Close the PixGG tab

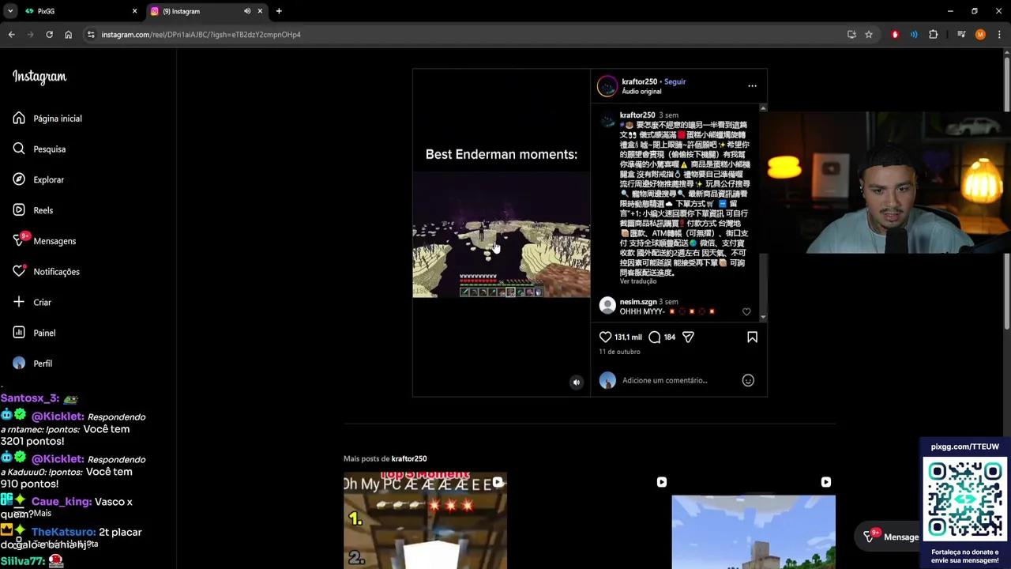pos(134,11)
